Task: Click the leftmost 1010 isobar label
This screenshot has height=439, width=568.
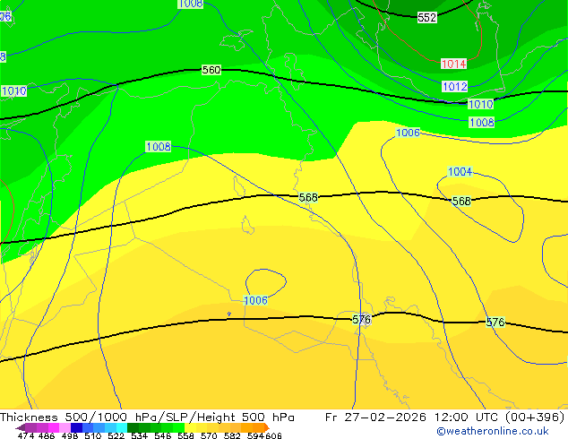Action: (x=13, y=90)
